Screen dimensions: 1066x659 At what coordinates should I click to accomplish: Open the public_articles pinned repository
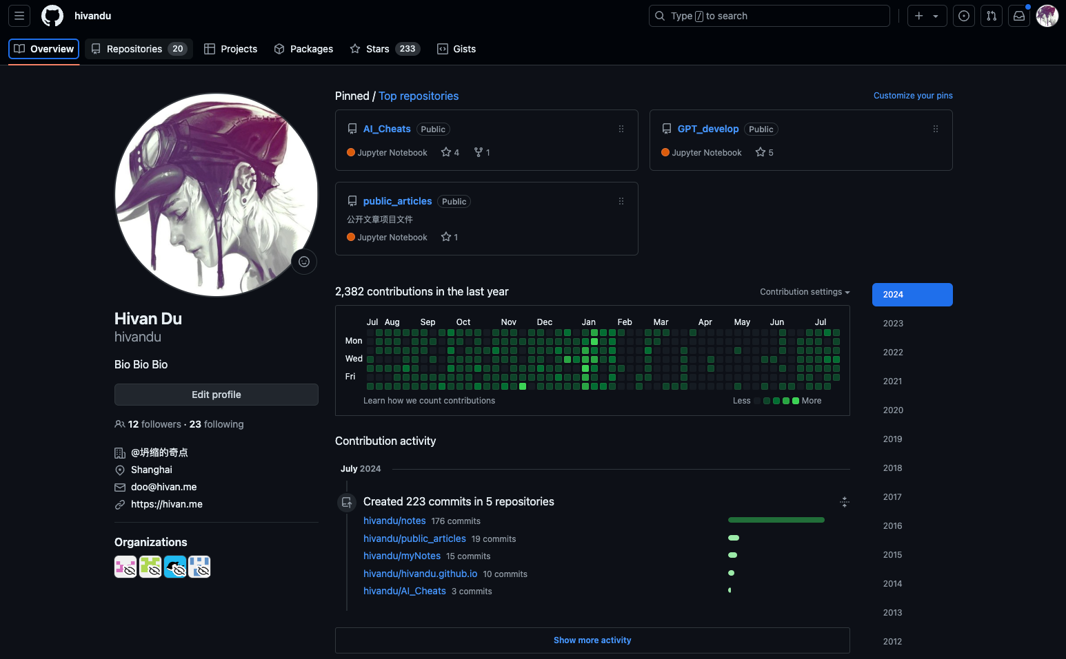coord(398,201)
